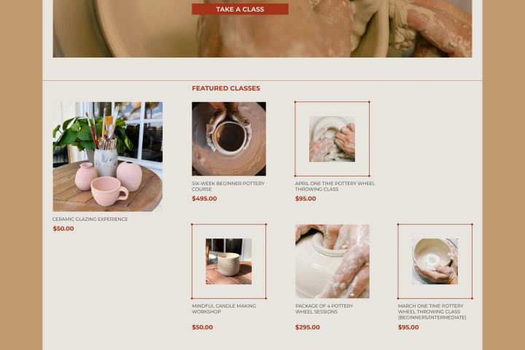Click the Featured Classes heading

pyautogui.click(x=226, y=88)
